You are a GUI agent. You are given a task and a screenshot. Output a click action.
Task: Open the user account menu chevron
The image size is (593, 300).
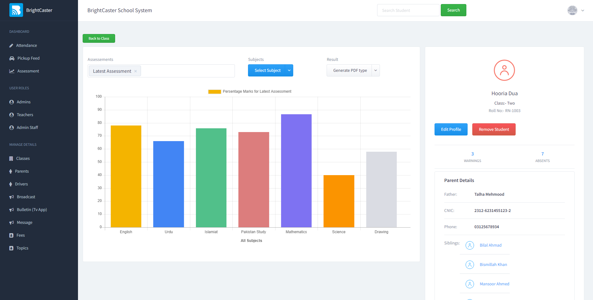tap(582, 10)
